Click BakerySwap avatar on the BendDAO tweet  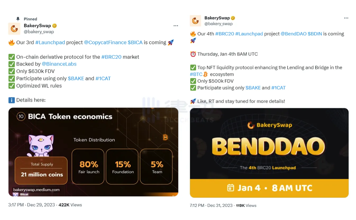coord(196,21)
